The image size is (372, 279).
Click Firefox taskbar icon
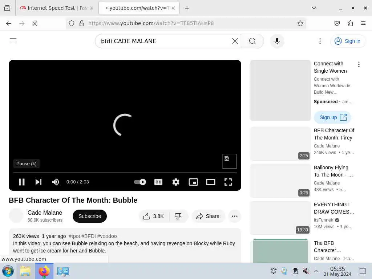point(44,271)
